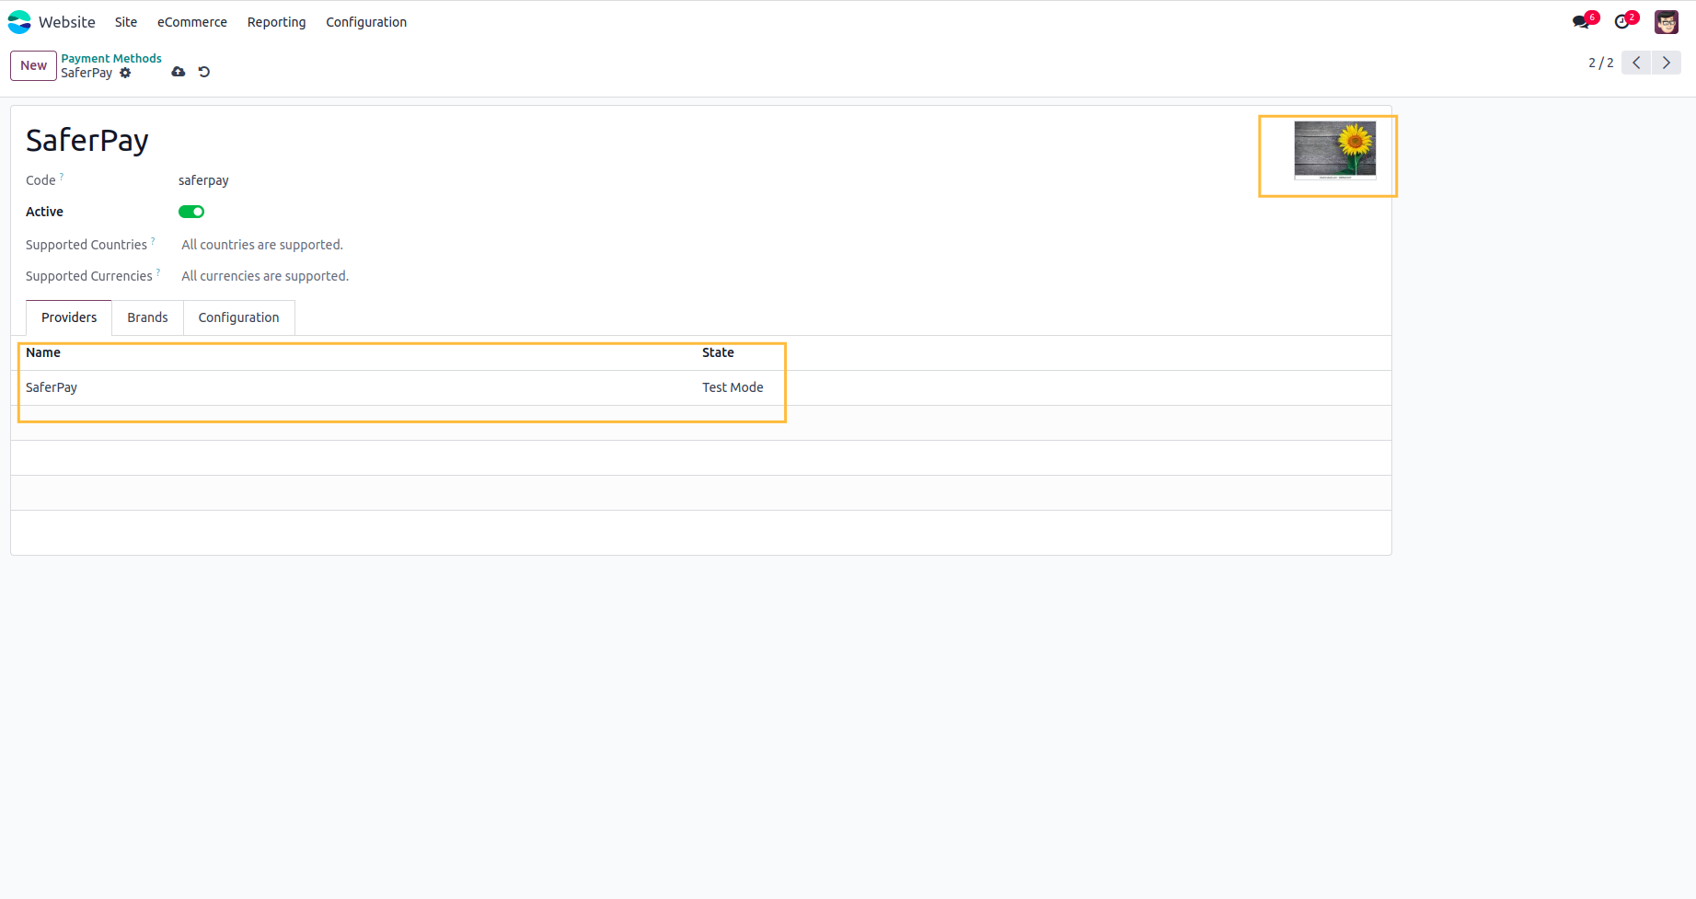Save record manually with cloud icon
The image size is (1696, 899).
pos(179,72)
